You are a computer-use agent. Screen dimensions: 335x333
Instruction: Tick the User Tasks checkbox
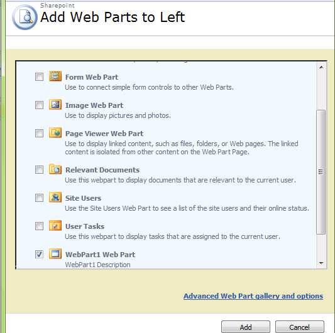40,226
